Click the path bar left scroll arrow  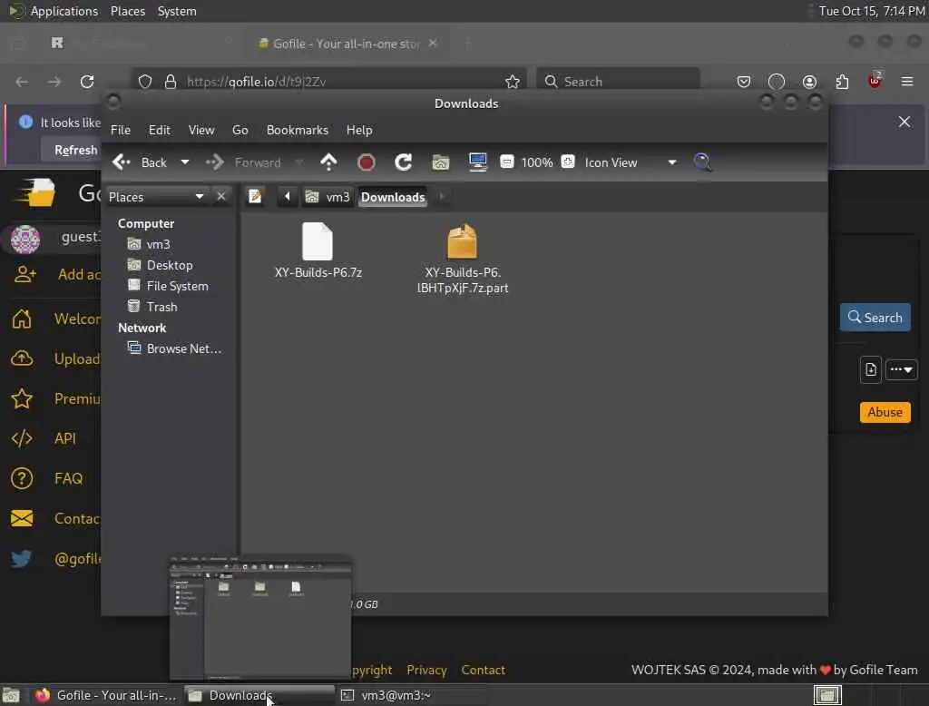(288, 196)
